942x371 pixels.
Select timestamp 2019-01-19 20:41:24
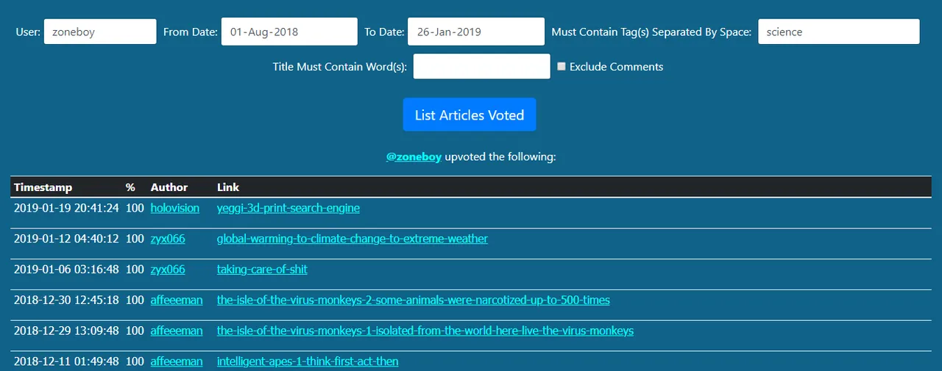pyautogui.click(x=66, y=208)
